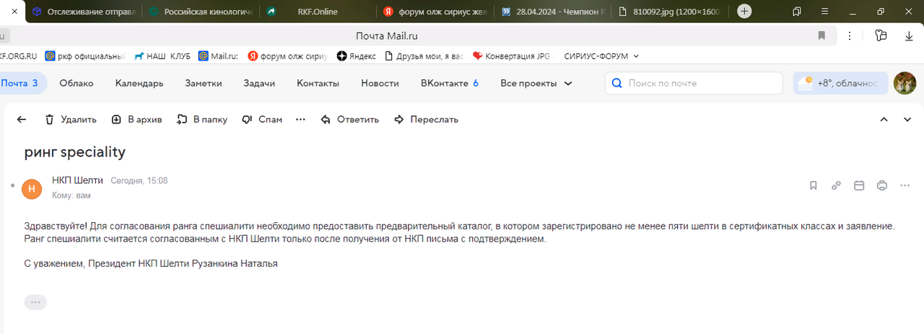Open the НАШ КЛУБ bookmark
Viewport: 924px width, 334px height.
click(162, 56)
